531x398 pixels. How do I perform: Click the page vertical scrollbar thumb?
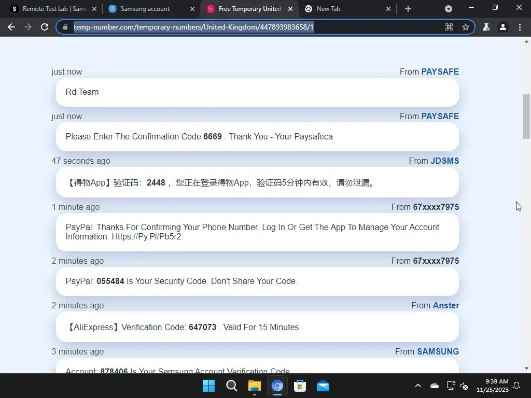coord(526,116)
